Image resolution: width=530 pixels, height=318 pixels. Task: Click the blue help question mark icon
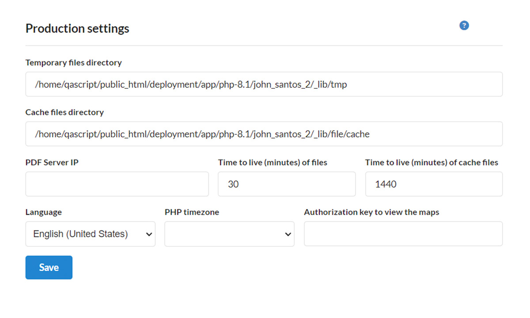click(464, 26)
